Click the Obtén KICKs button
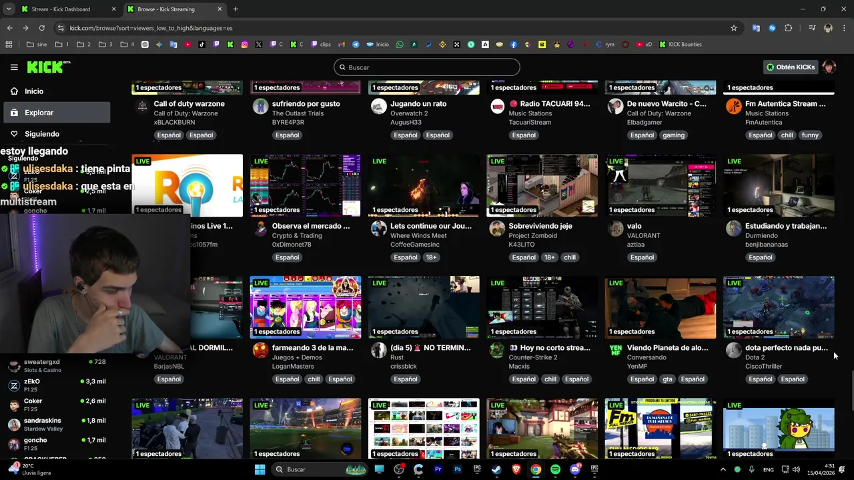The height and width of the screenshot is (480, 854). click(x=791, y=67)
